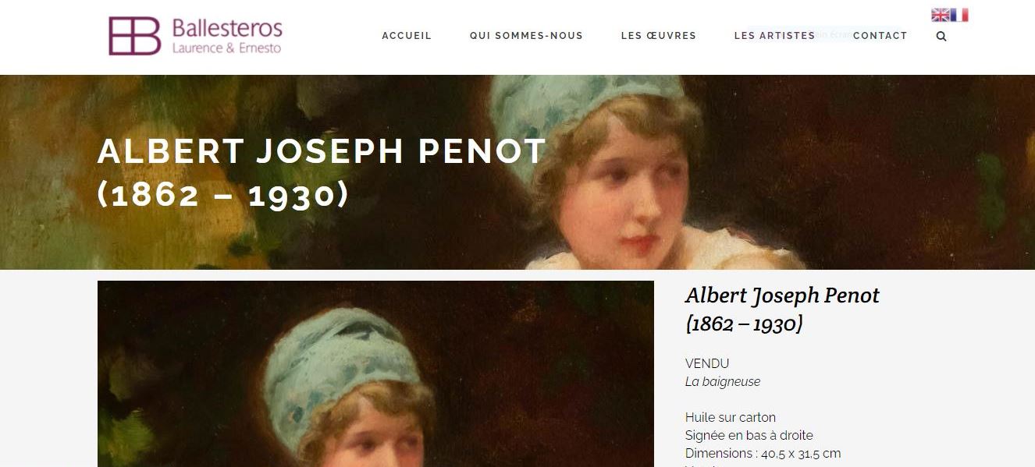Open the main La baigneuse painting image

[375, 374]
